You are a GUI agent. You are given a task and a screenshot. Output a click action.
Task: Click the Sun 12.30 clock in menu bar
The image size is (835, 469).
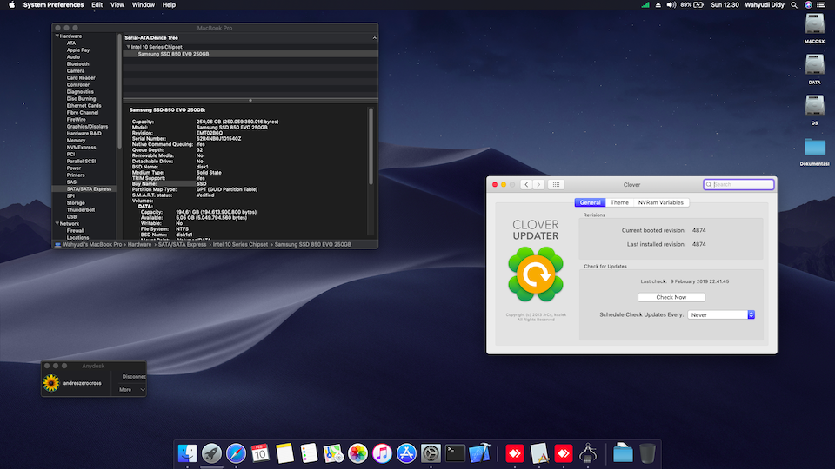(x=725, y=5)
